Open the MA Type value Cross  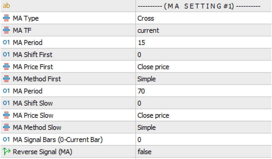[203, 18]
